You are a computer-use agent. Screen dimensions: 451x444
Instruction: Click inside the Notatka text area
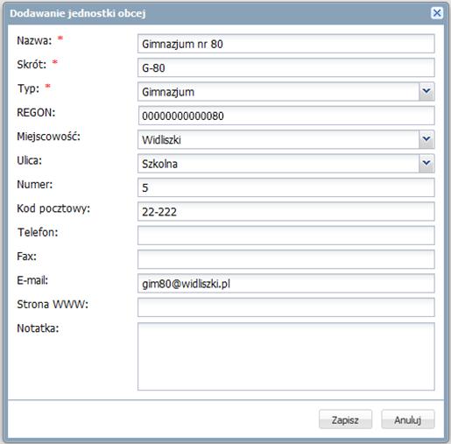pos(286,356)
